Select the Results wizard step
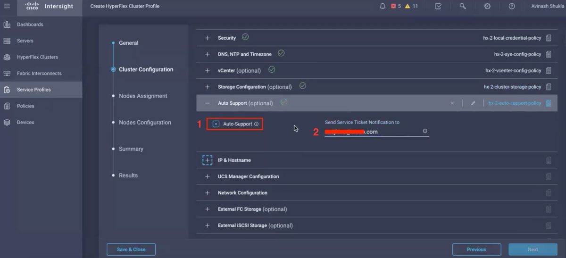 tap(128, 175)
